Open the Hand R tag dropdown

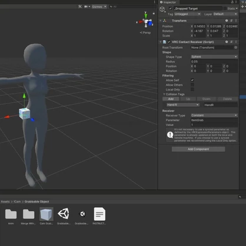(183, 105)
